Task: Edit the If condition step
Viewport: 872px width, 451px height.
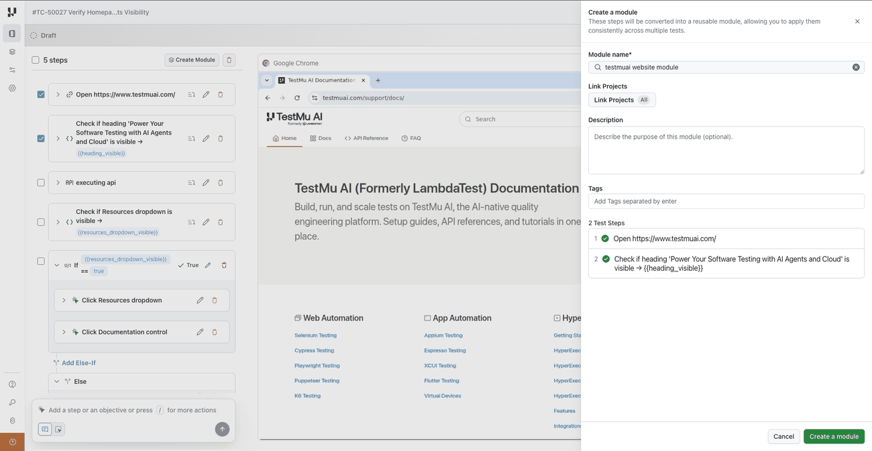Action: 208,265
